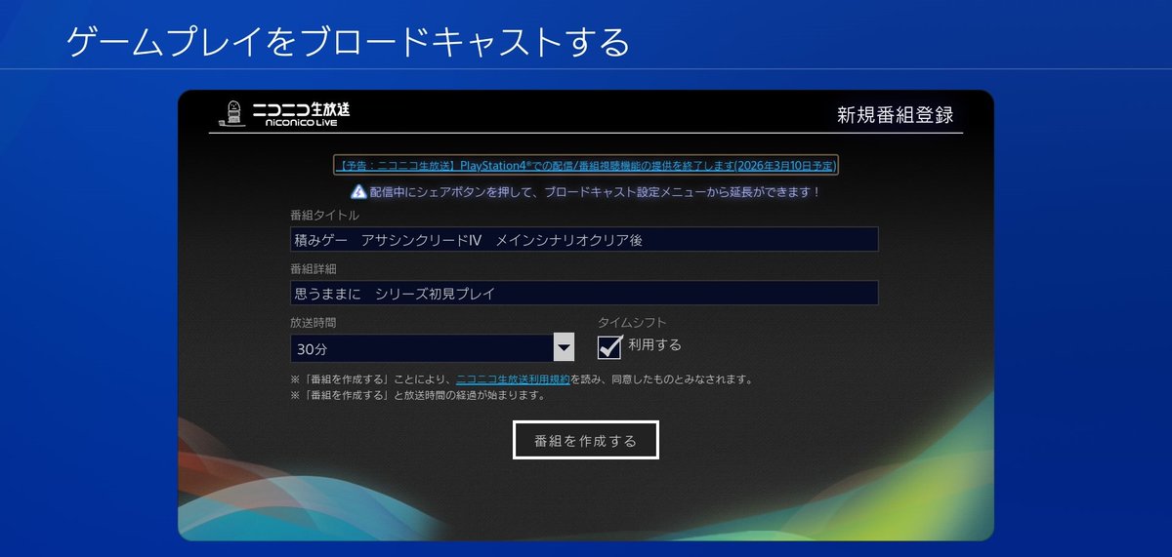This screenshot has width=1172, height=557.
Task: Focus the 番組詳細 input field
Action: pos(584,293)
